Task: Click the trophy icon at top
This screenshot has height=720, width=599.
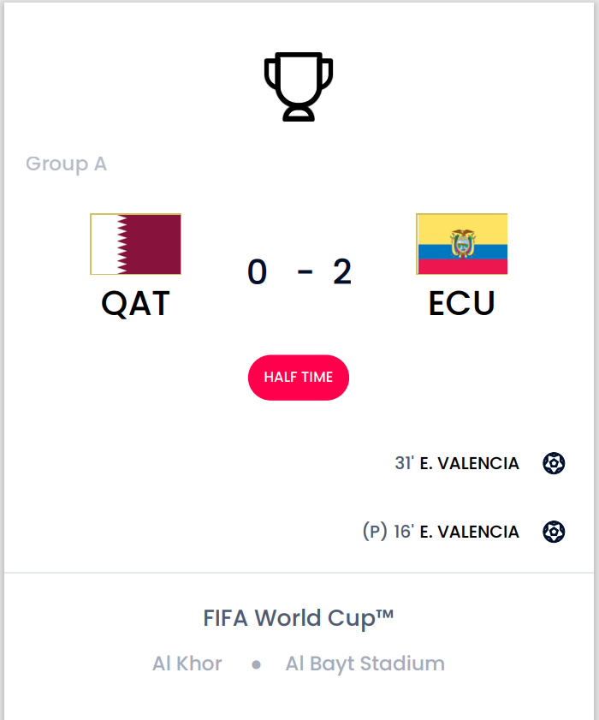Action: [x=299, y=86]
